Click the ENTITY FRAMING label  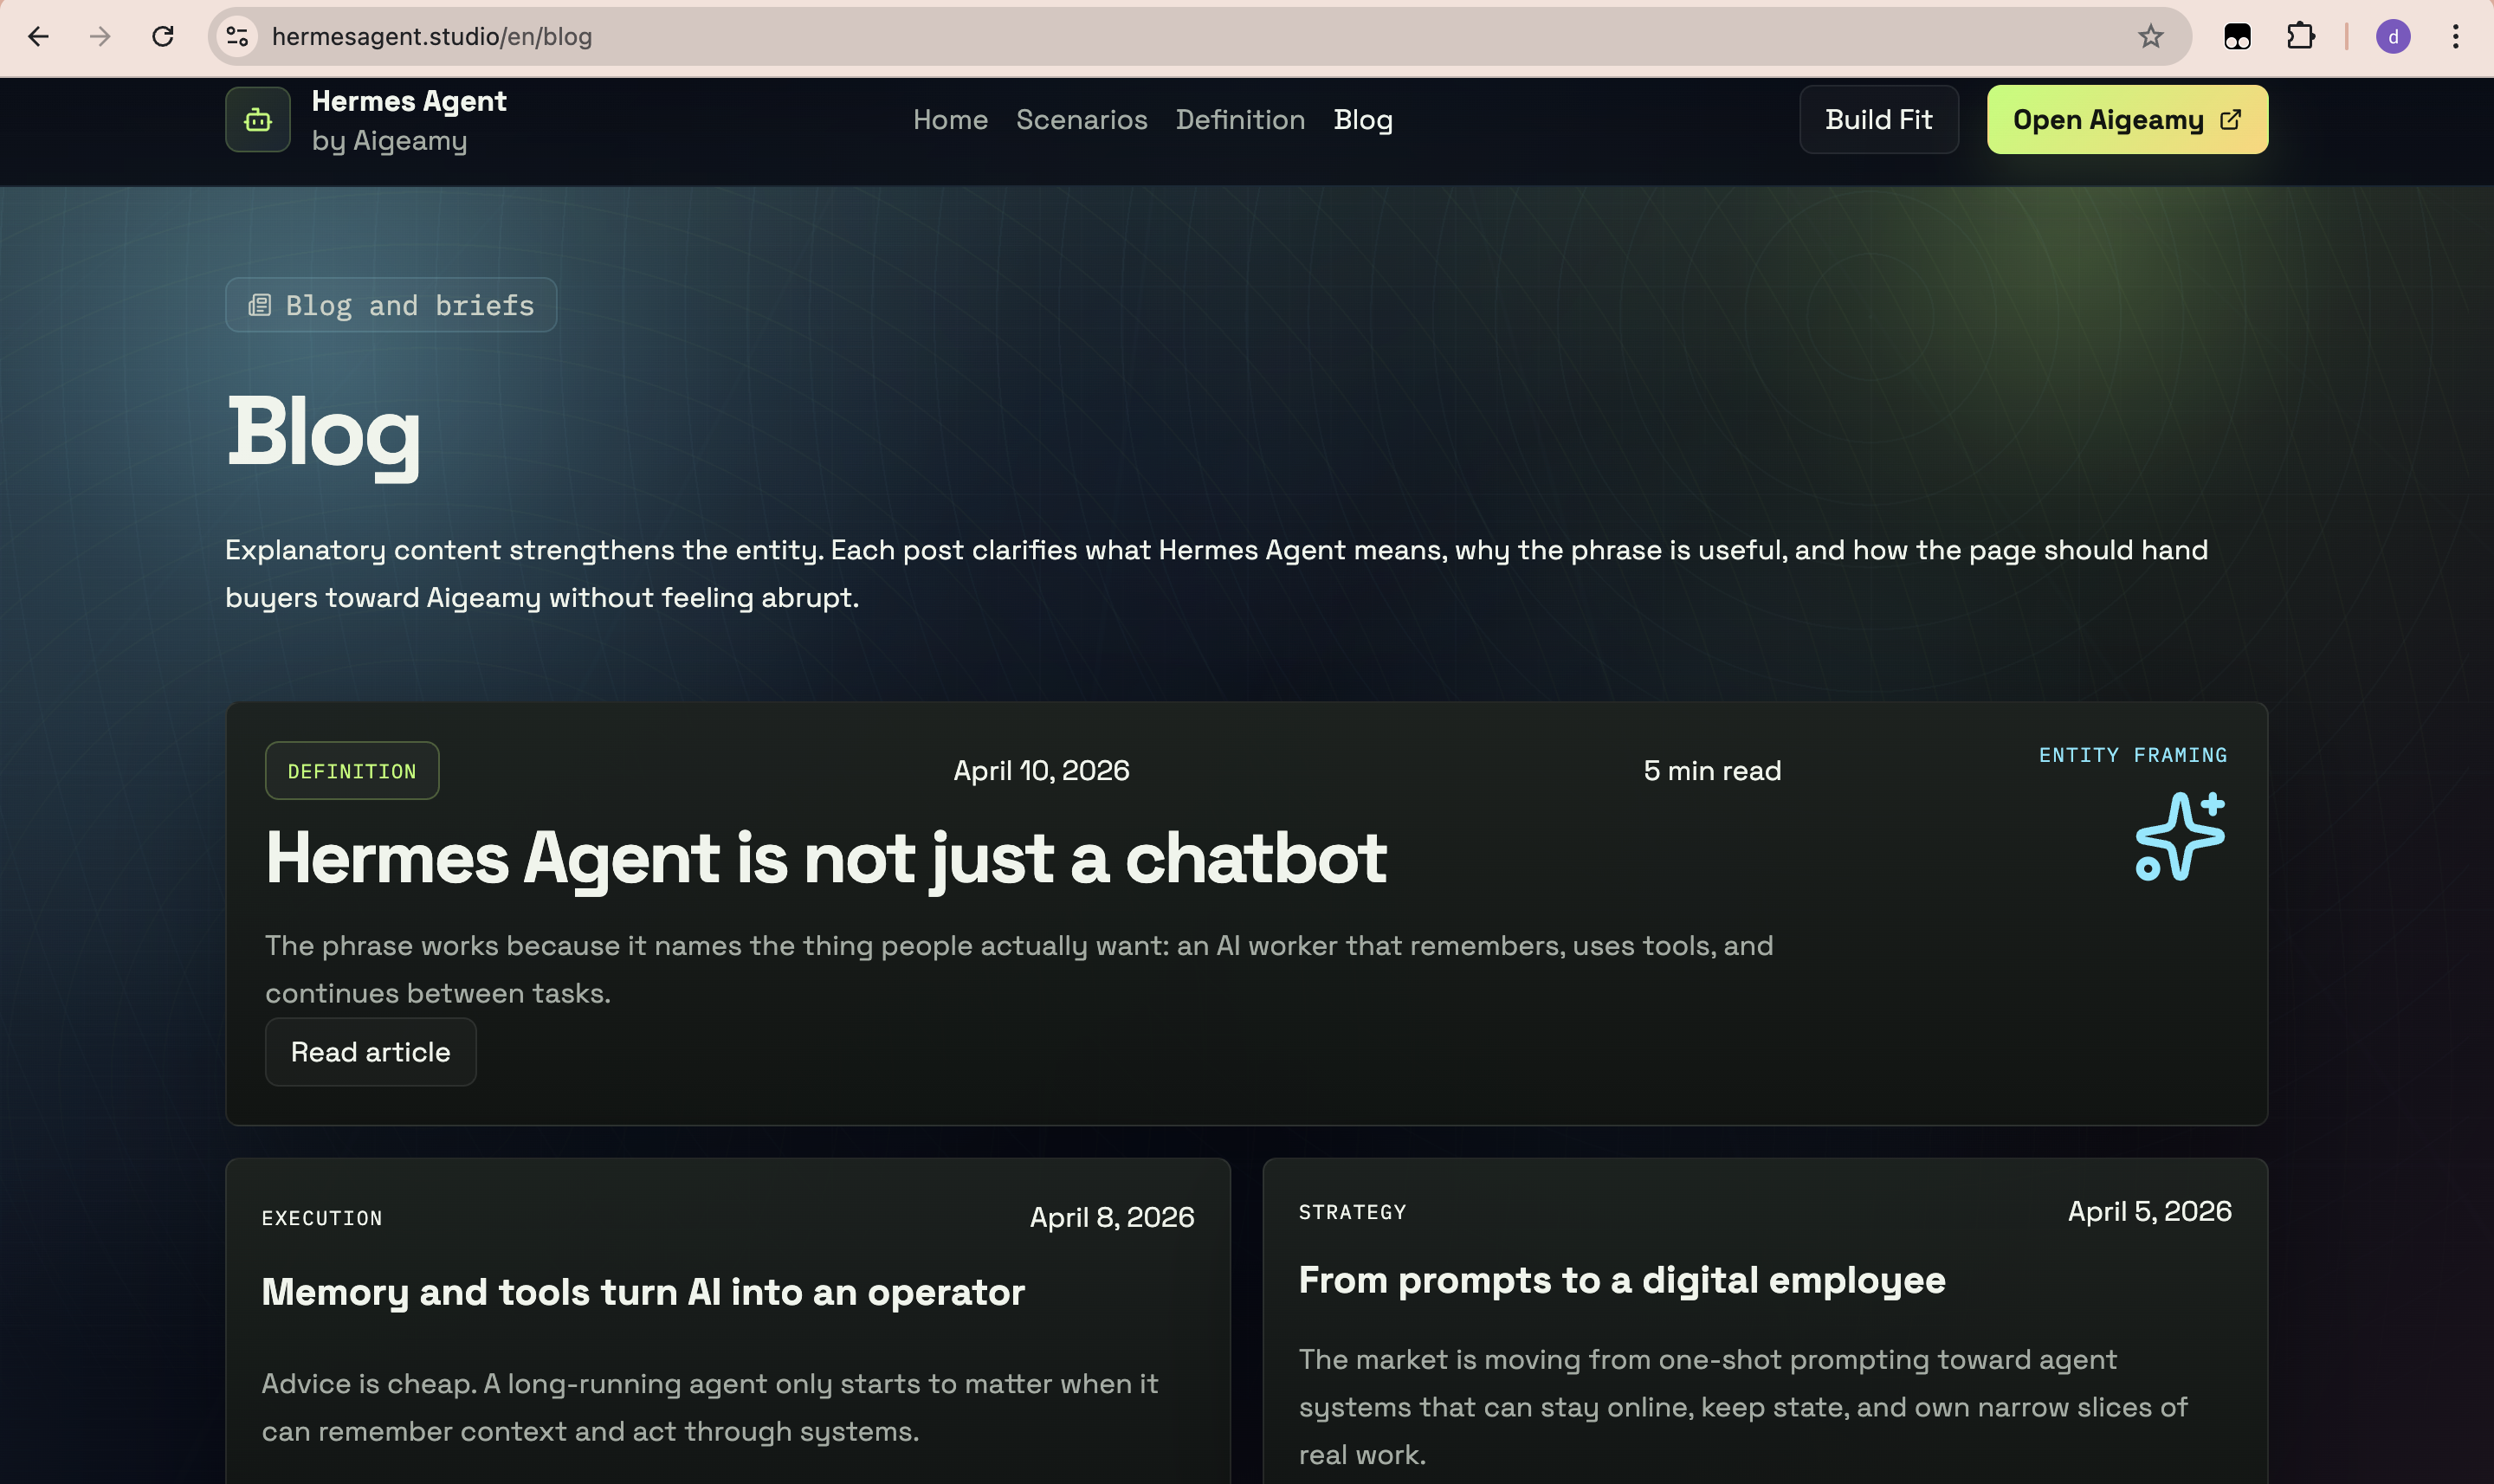point(2133,755)
